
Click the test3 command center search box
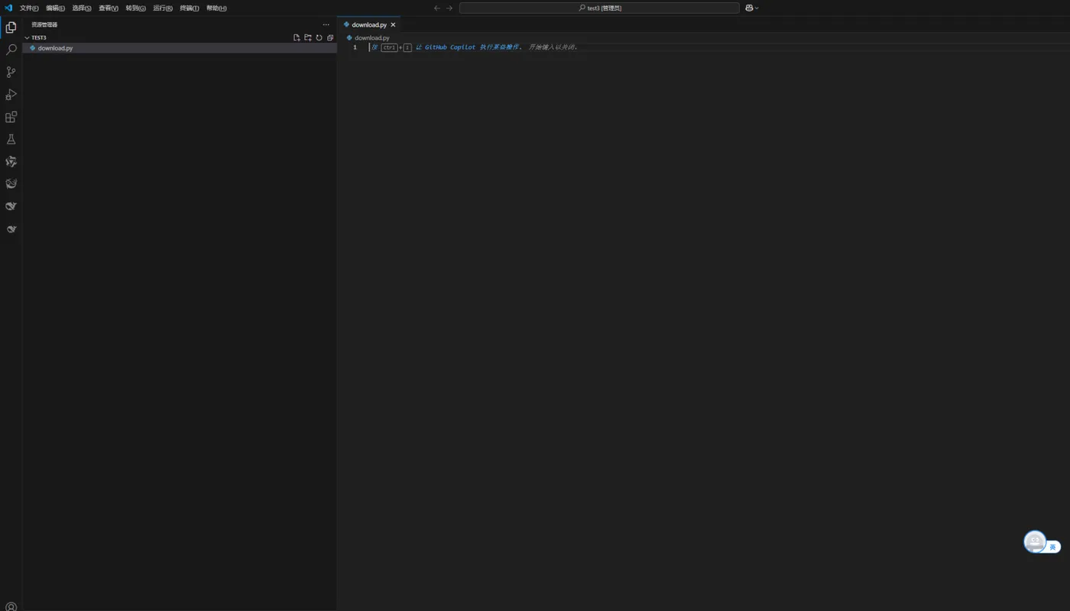(599, 8)
